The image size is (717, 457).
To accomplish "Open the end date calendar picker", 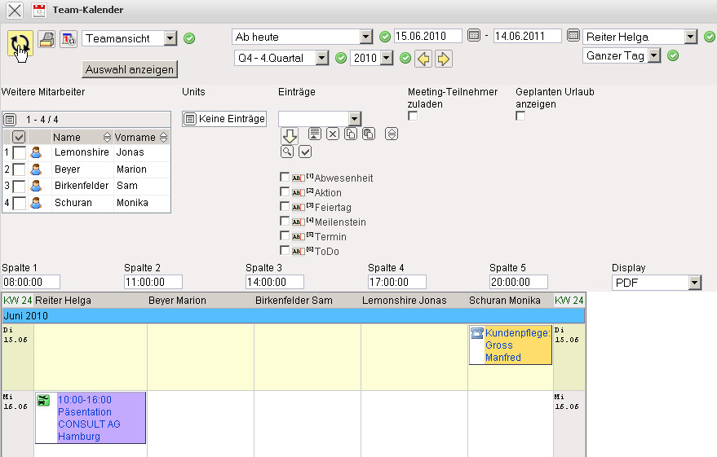I will click(x=573, y=36).
